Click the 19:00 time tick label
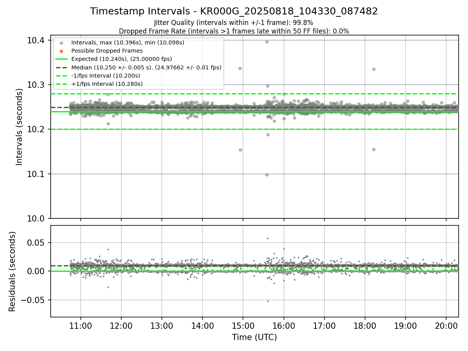468x351 pixels. tap(405, 325)
